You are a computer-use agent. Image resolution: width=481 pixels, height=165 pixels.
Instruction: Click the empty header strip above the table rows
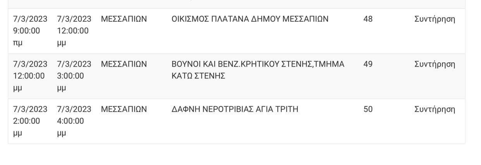pyautogui.click(x=237, y=4)
